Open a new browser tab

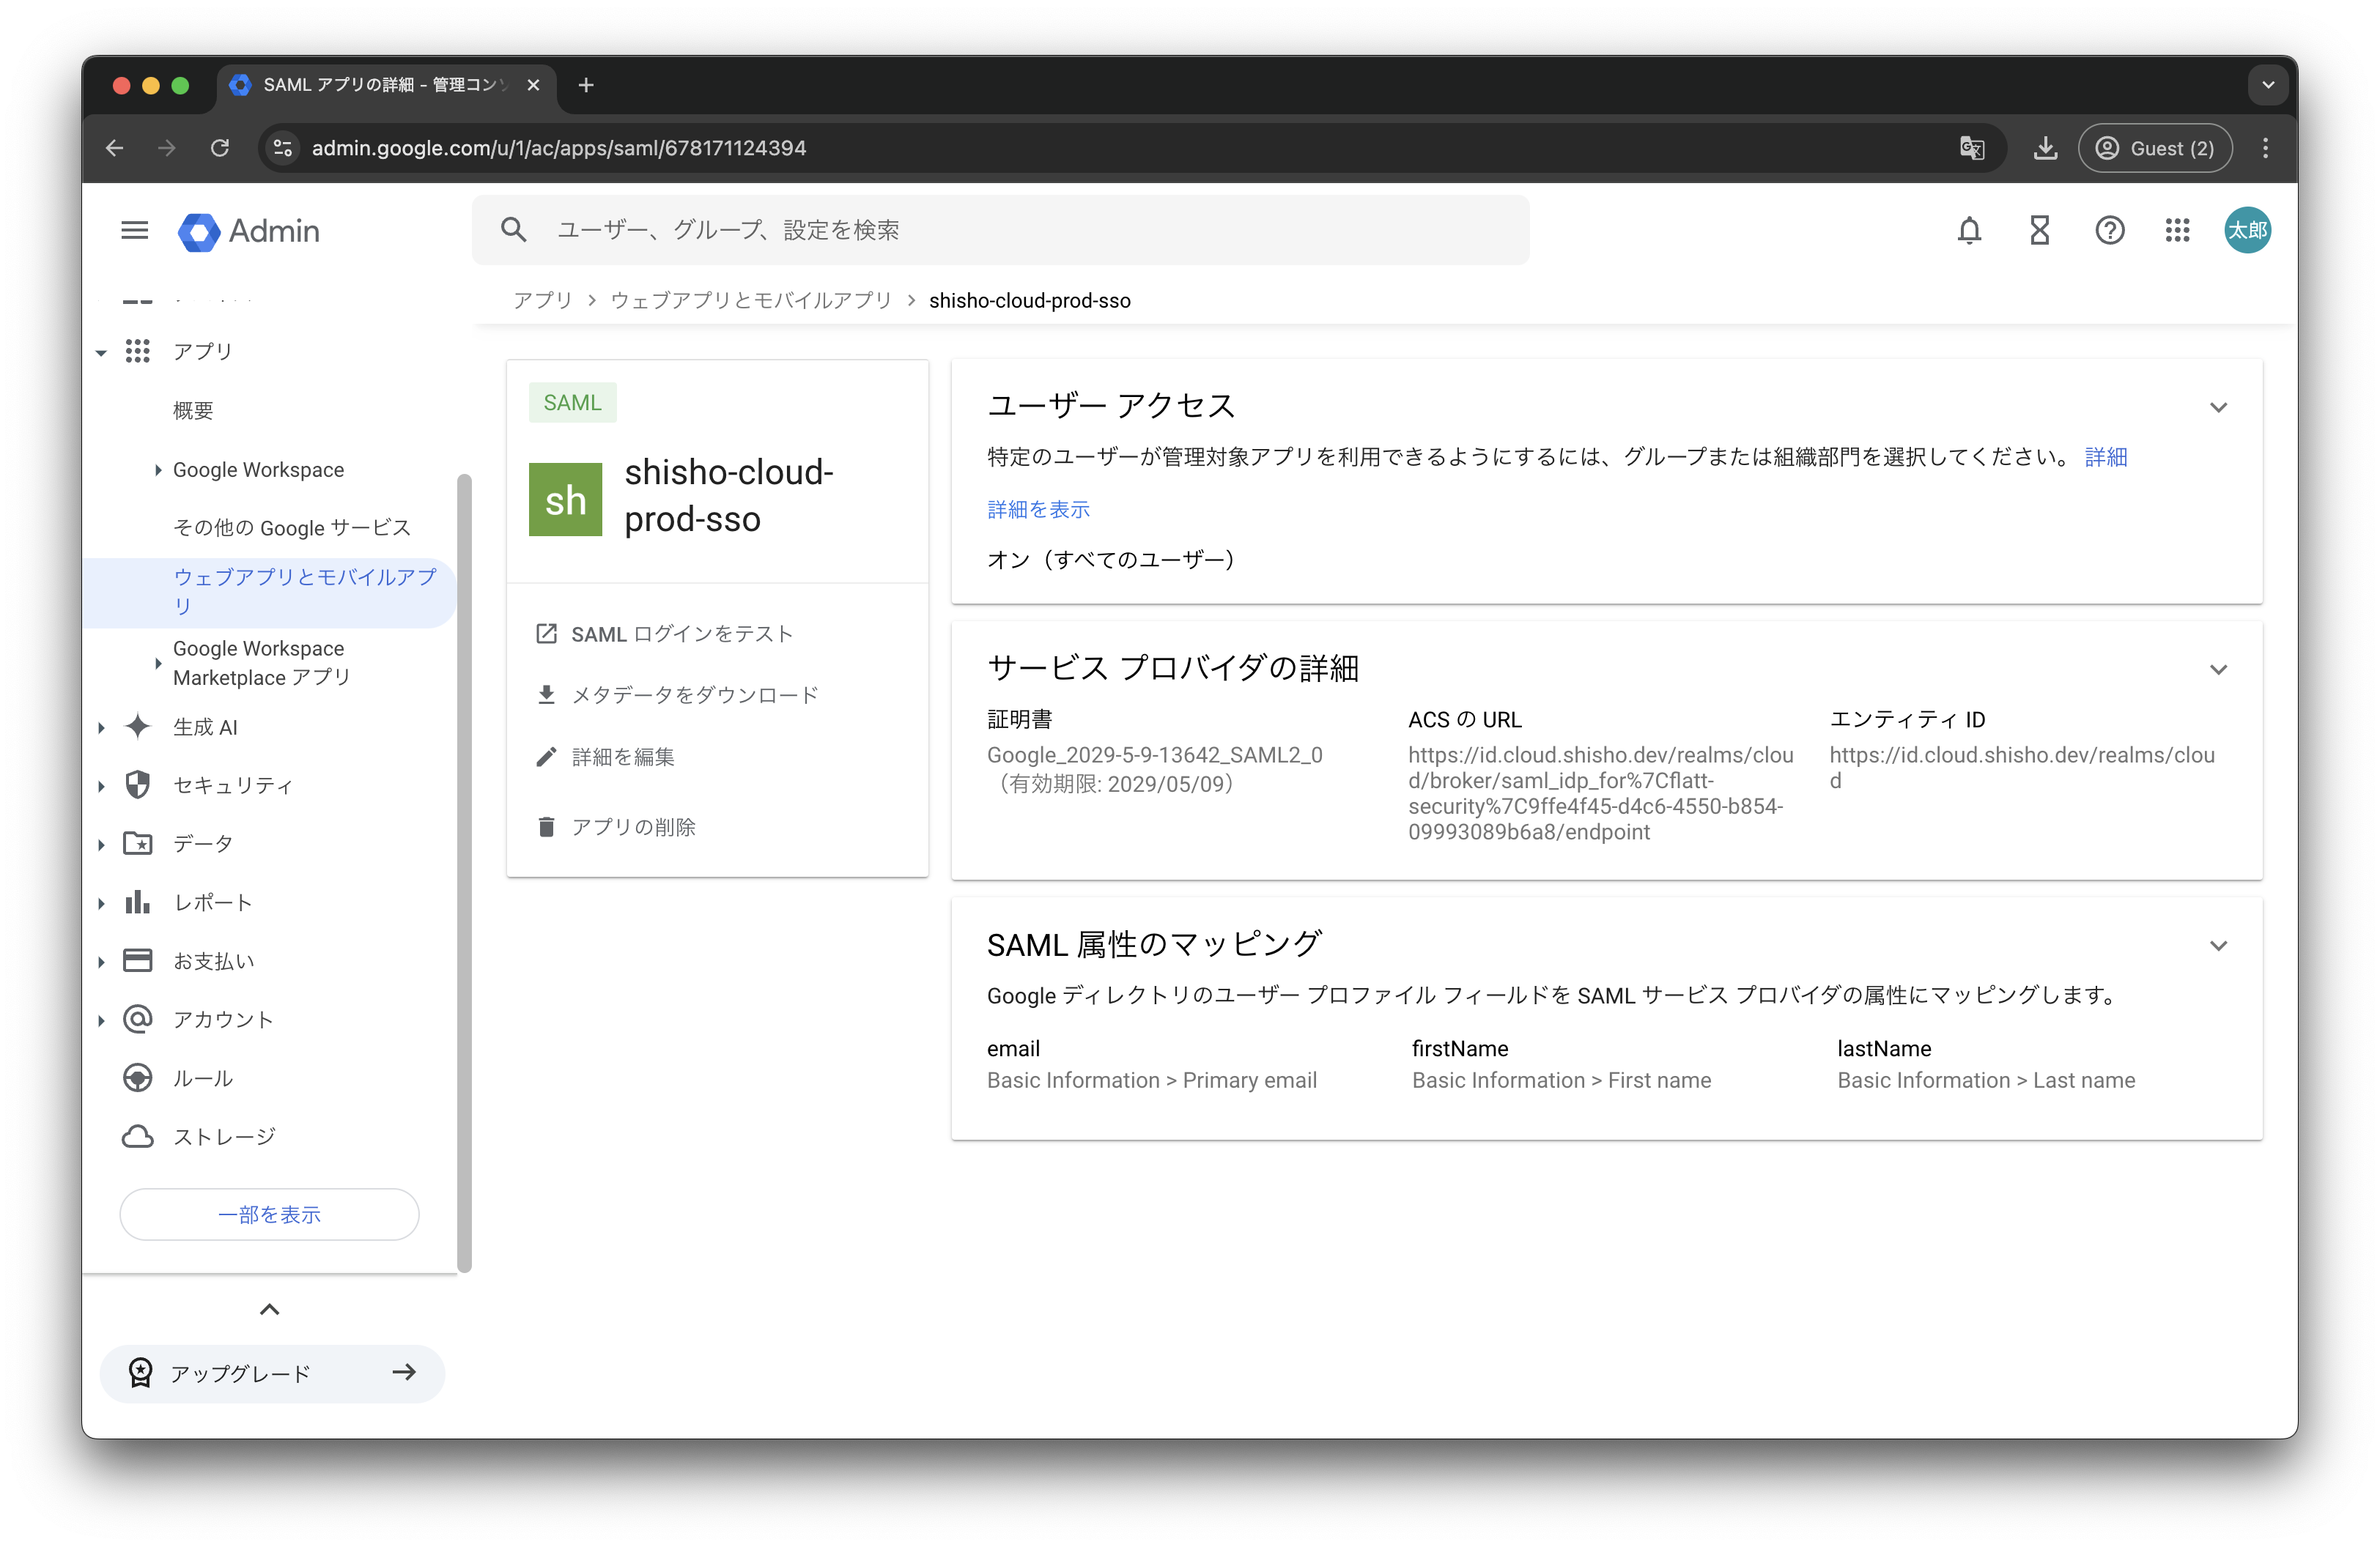[586, 85]
